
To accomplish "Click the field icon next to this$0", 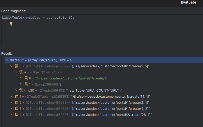I will [x=21, y=90].
